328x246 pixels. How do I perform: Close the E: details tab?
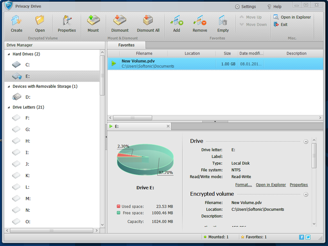[x=168, y=126]
